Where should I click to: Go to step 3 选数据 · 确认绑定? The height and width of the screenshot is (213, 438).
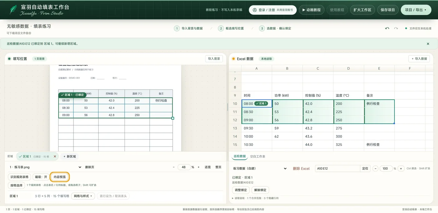(275, 28)
